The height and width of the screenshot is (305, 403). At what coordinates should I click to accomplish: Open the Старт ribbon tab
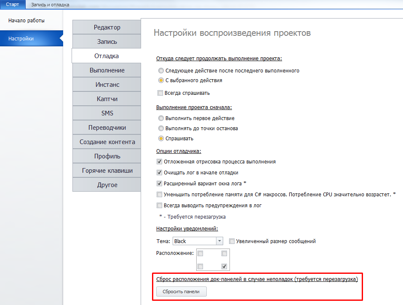coord(13,4)
